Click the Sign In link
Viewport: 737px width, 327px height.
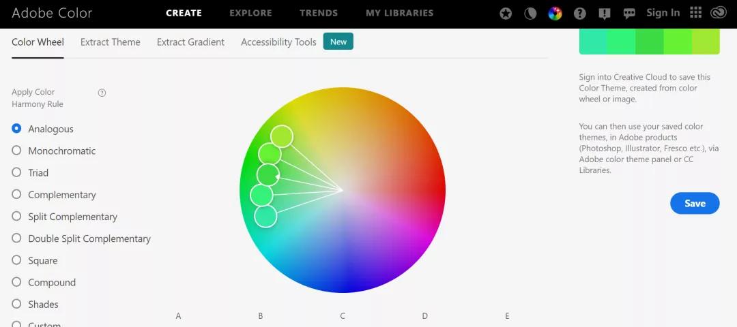[x=663, y=13]
